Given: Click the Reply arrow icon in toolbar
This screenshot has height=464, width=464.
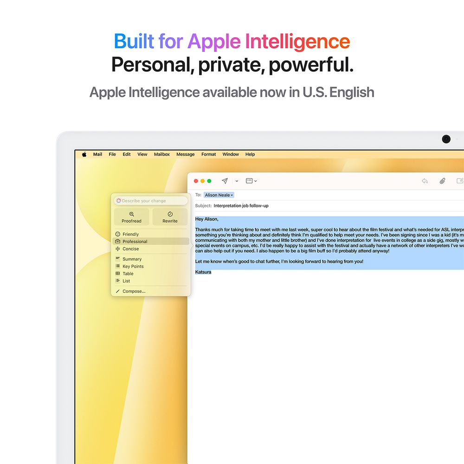Looking at the screenshot, I should pos(425,181).
